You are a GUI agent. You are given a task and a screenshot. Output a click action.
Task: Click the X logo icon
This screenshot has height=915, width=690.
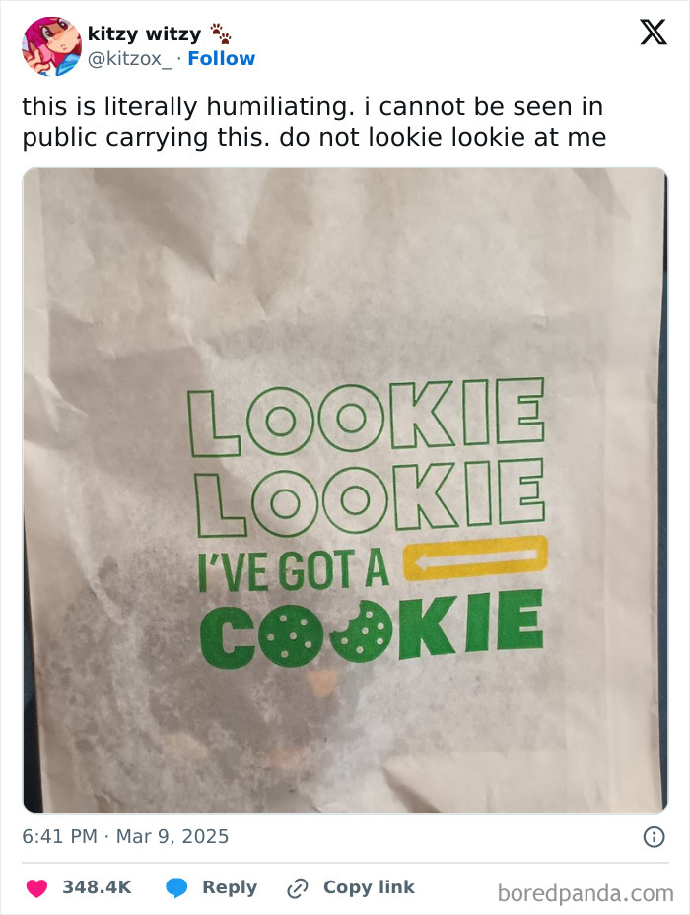(x=654, y=33)
